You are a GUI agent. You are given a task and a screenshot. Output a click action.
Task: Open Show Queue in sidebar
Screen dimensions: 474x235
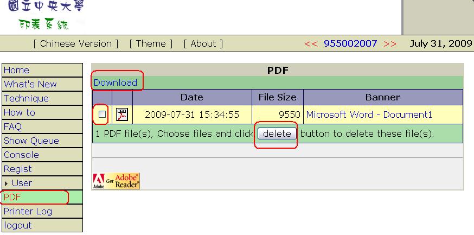tap(31, 141)
